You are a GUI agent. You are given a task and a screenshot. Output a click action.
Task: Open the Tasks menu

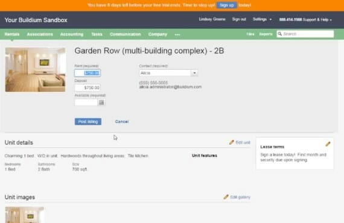(97, 34)
